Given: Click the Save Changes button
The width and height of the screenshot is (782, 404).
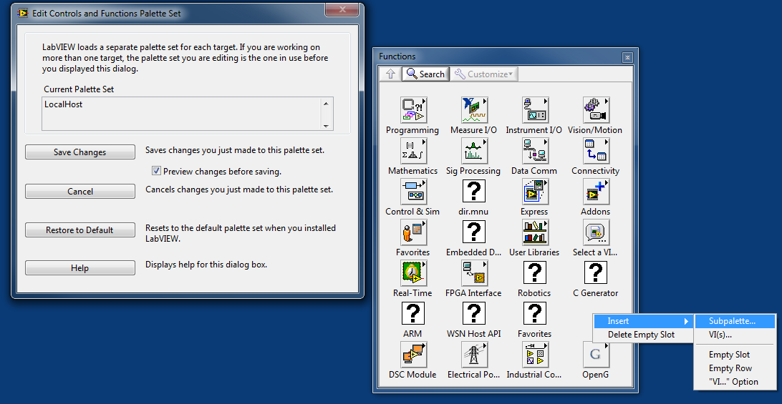Looking at the screenshot, I should point(79,152).
